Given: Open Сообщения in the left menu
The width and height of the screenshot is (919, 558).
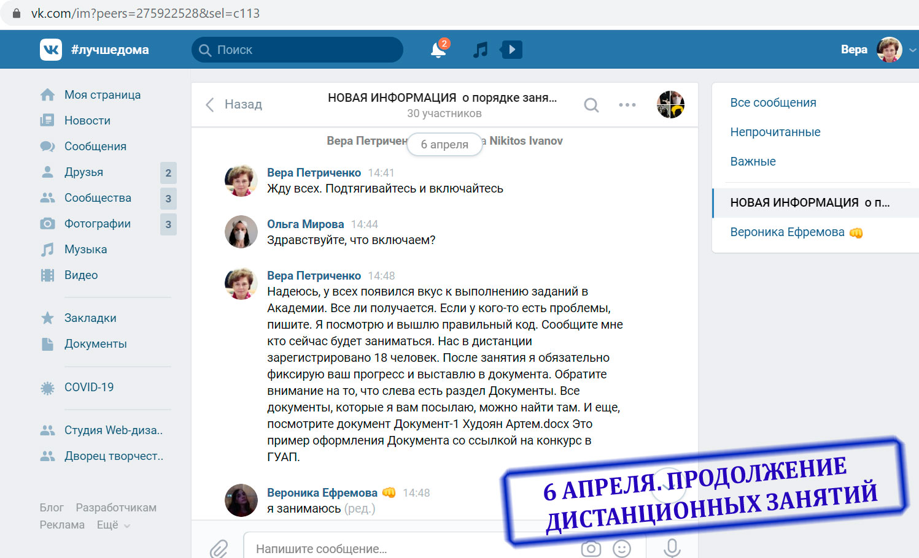Looking at the screenshot, I should [95, 146].
